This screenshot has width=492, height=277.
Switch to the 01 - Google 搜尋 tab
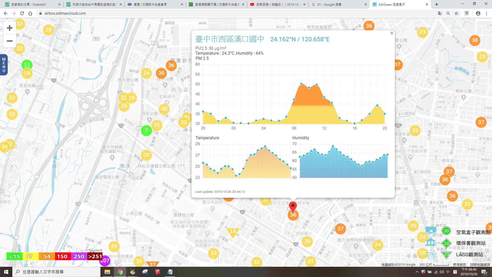pos(339,4)
